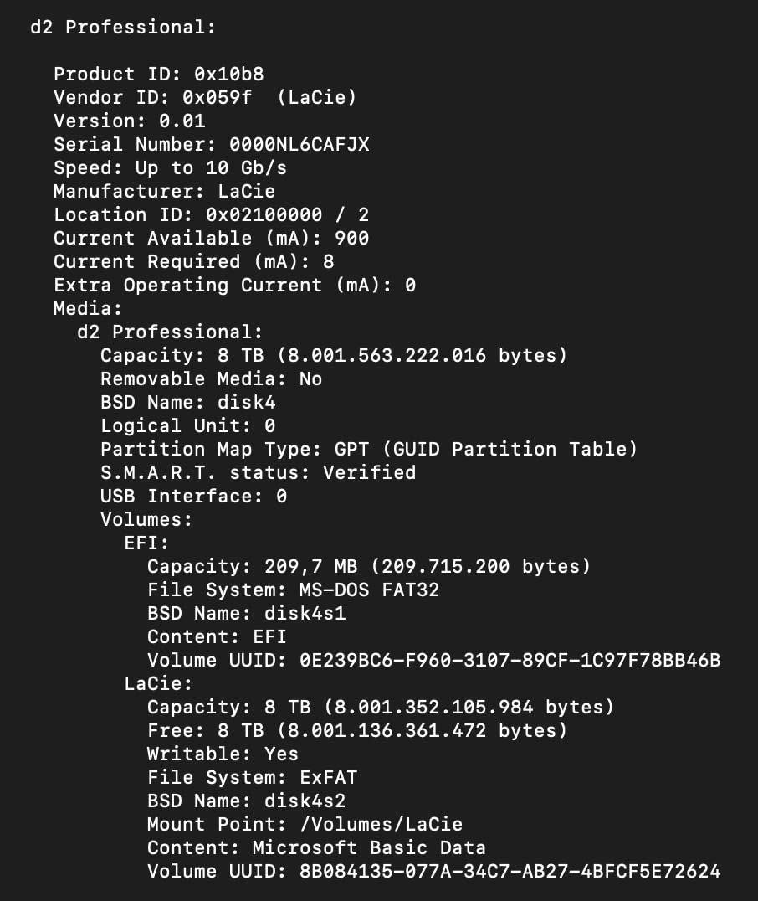758x901 pixels.
Task: Click the Current Available (mA) 900 line
Action: click(x=212, y=239)
